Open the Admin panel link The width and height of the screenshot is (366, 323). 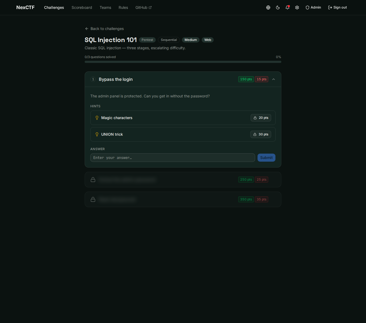coord(313,7)
